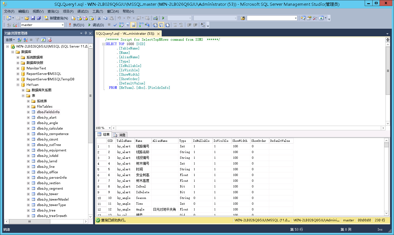Open the Activity Monitor icon in toolbar
The width and height of the screenshot is (394, 235).
(x=155, y=18)
